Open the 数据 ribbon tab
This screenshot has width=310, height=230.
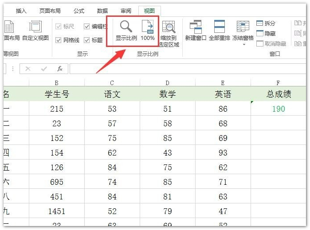(x=102, y=11)
